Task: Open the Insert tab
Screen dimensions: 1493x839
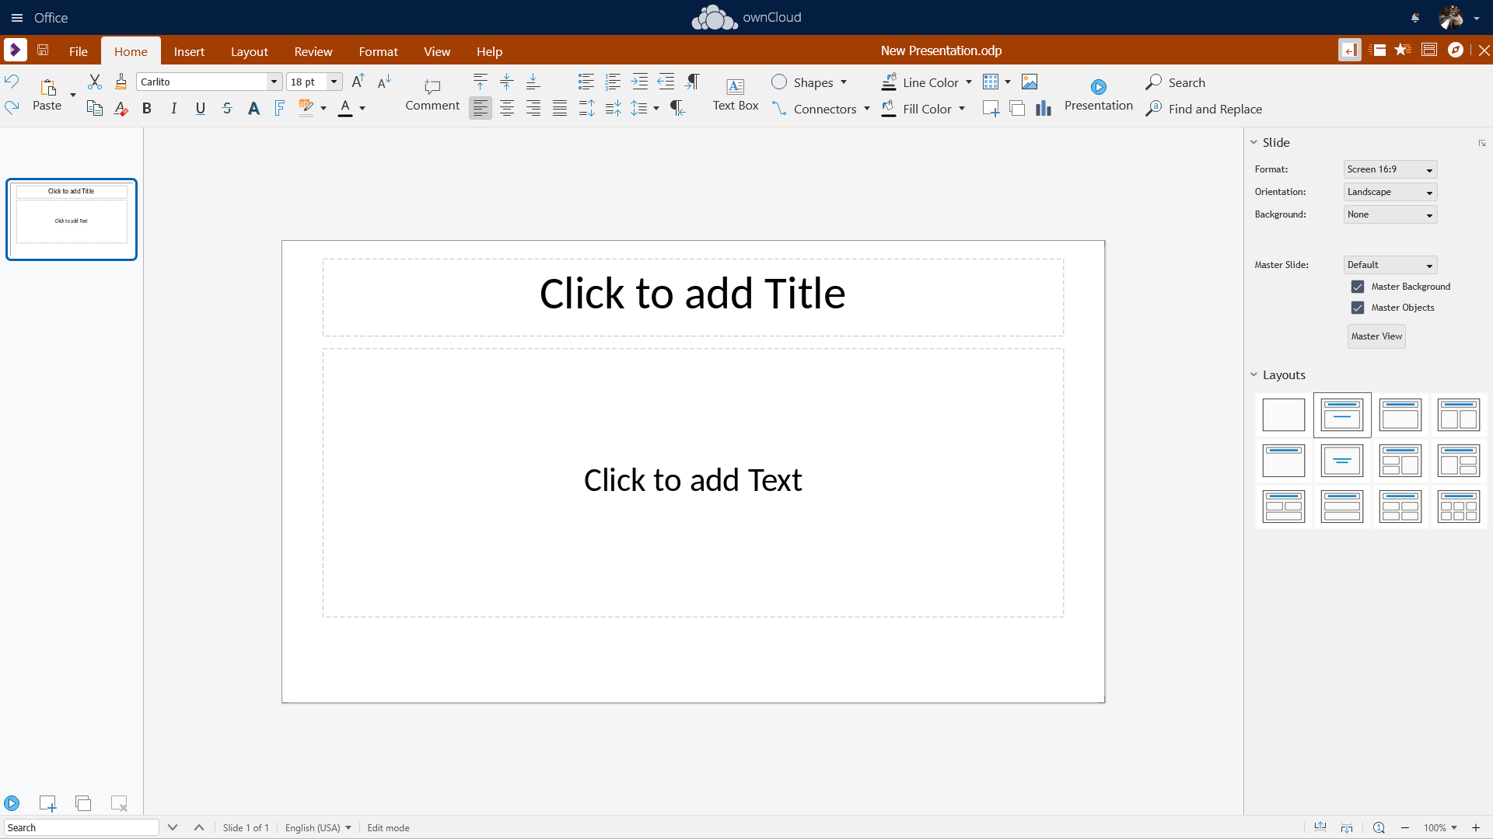Action: click(189, 51)
